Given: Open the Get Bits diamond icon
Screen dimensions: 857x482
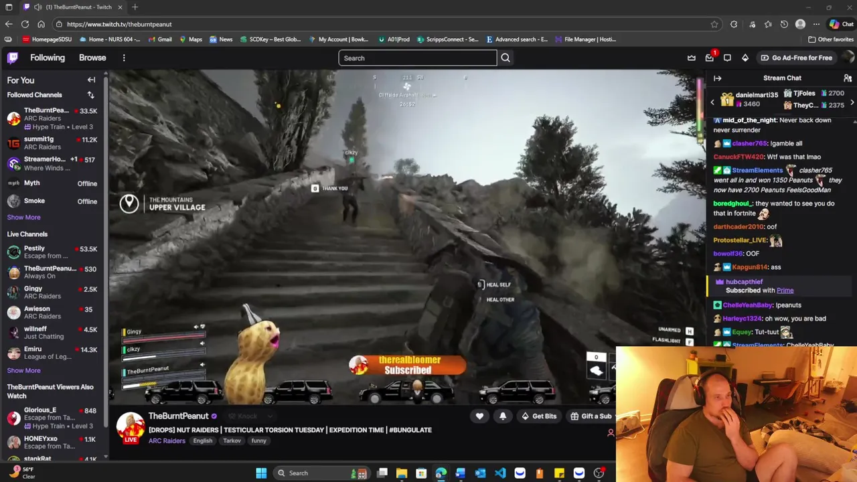Looking at the screenshot, I should [x=745, y=58].
